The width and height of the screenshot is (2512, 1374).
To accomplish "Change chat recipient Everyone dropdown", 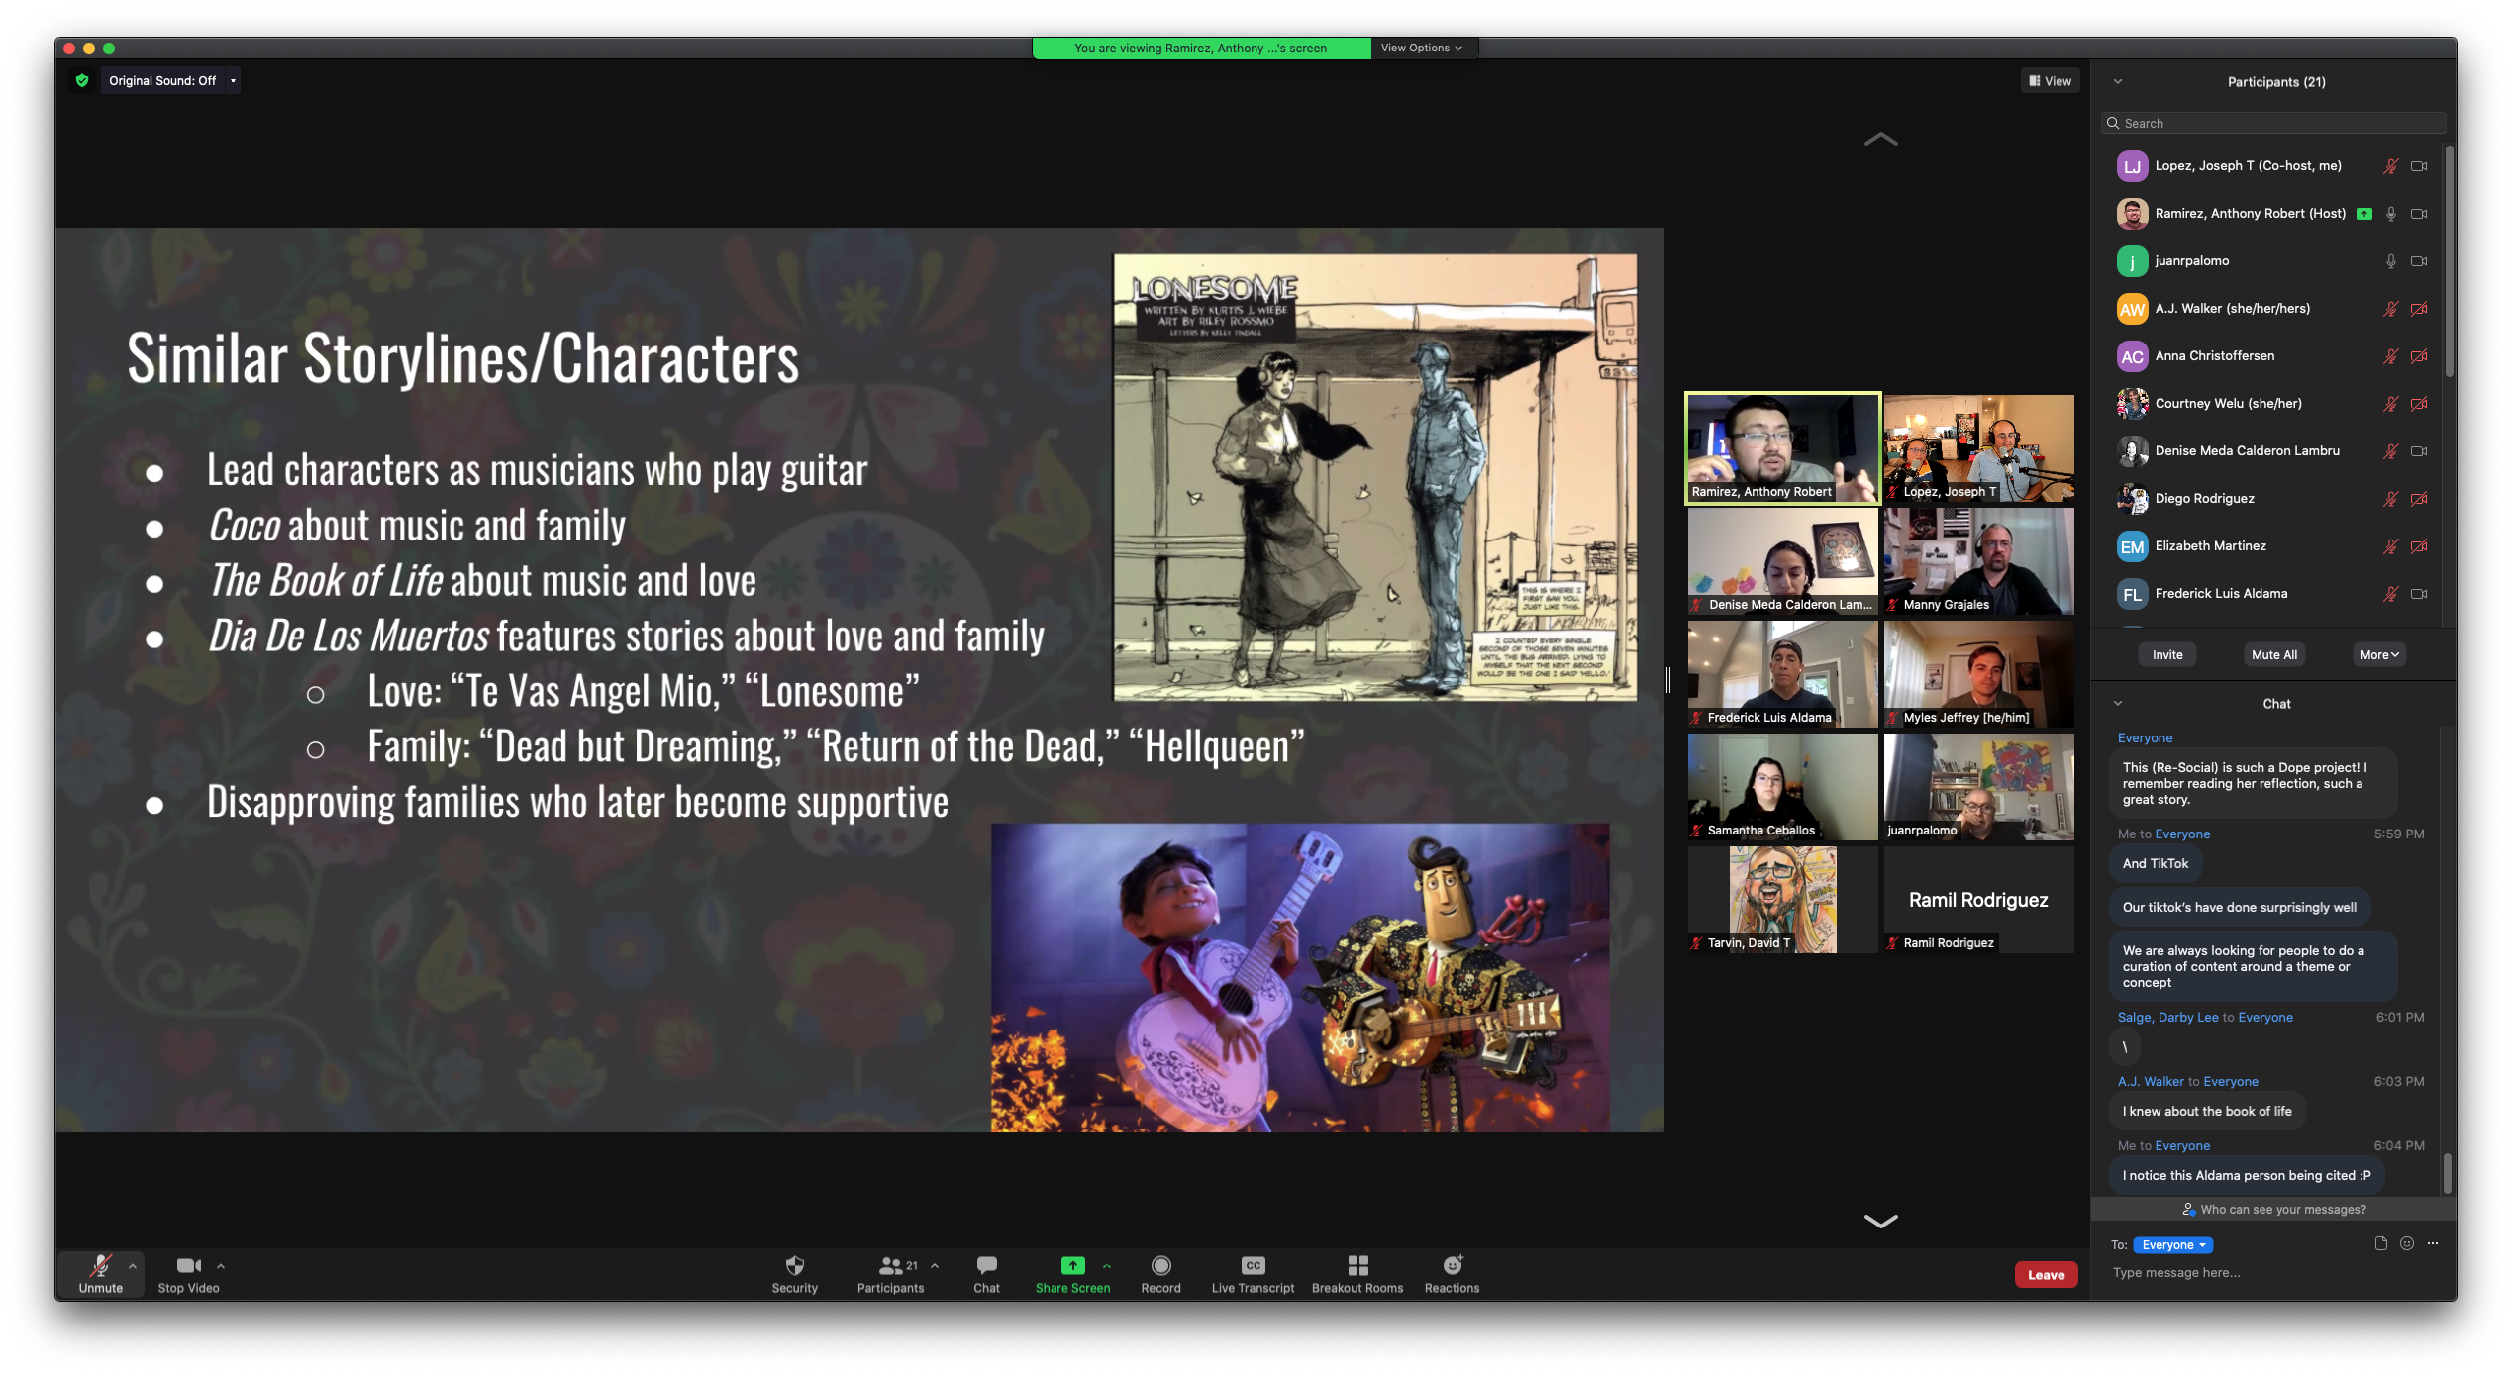I will pos(2172,1244).
